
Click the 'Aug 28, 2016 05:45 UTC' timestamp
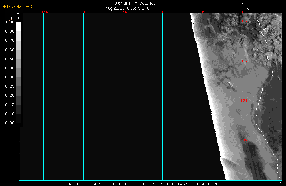128,8
